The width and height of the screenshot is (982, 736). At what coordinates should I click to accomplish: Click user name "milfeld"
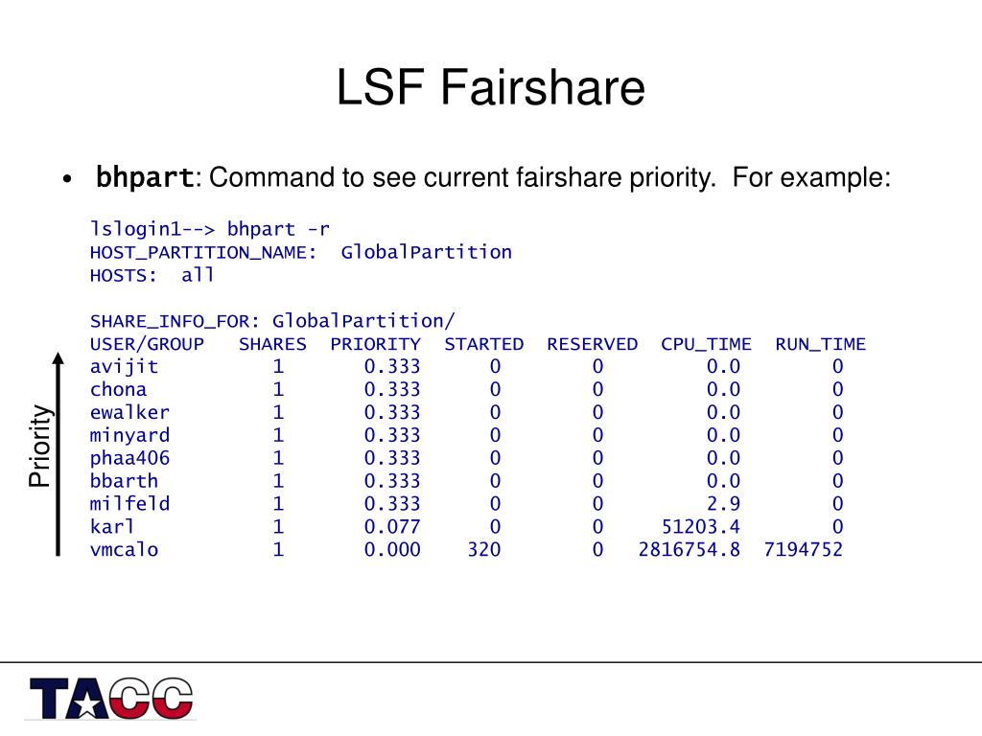[x=129, y=504]
